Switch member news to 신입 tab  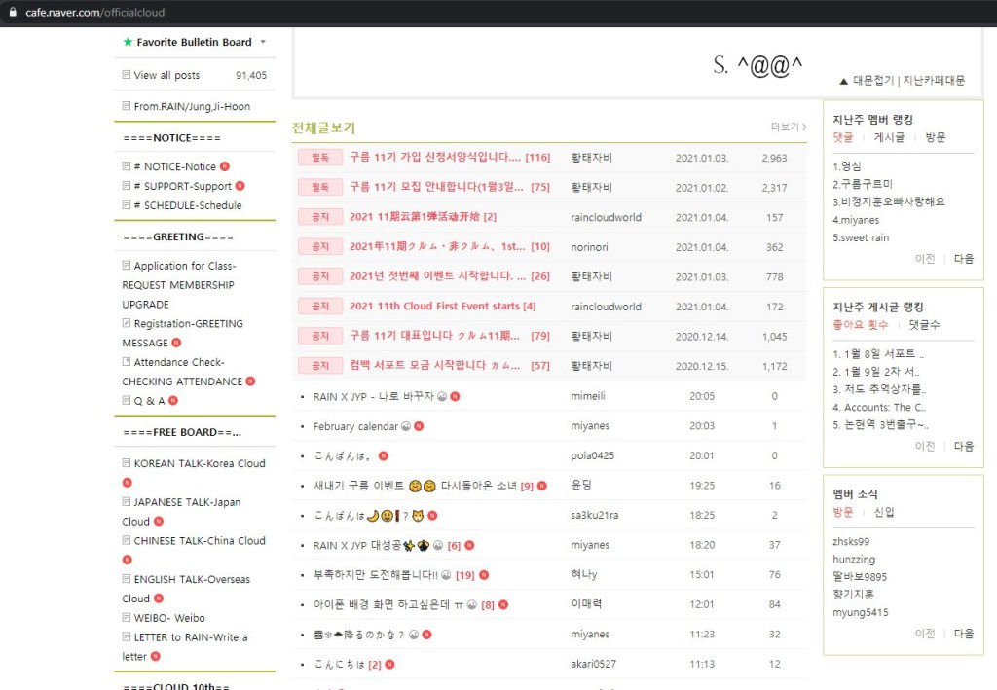[x=884, y=512]
